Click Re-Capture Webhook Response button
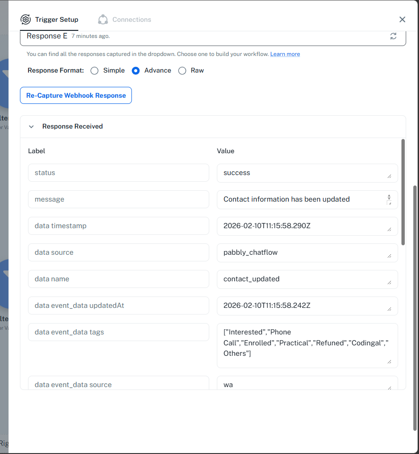 [x=76, y=95]
